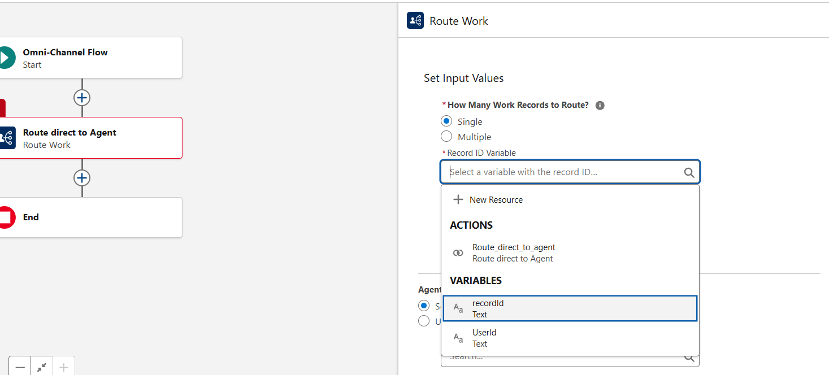
Task: Select the first Agent radio option
Action: click(424, 306)
